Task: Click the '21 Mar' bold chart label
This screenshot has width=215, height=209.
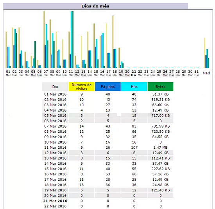Action: (134, 73)
